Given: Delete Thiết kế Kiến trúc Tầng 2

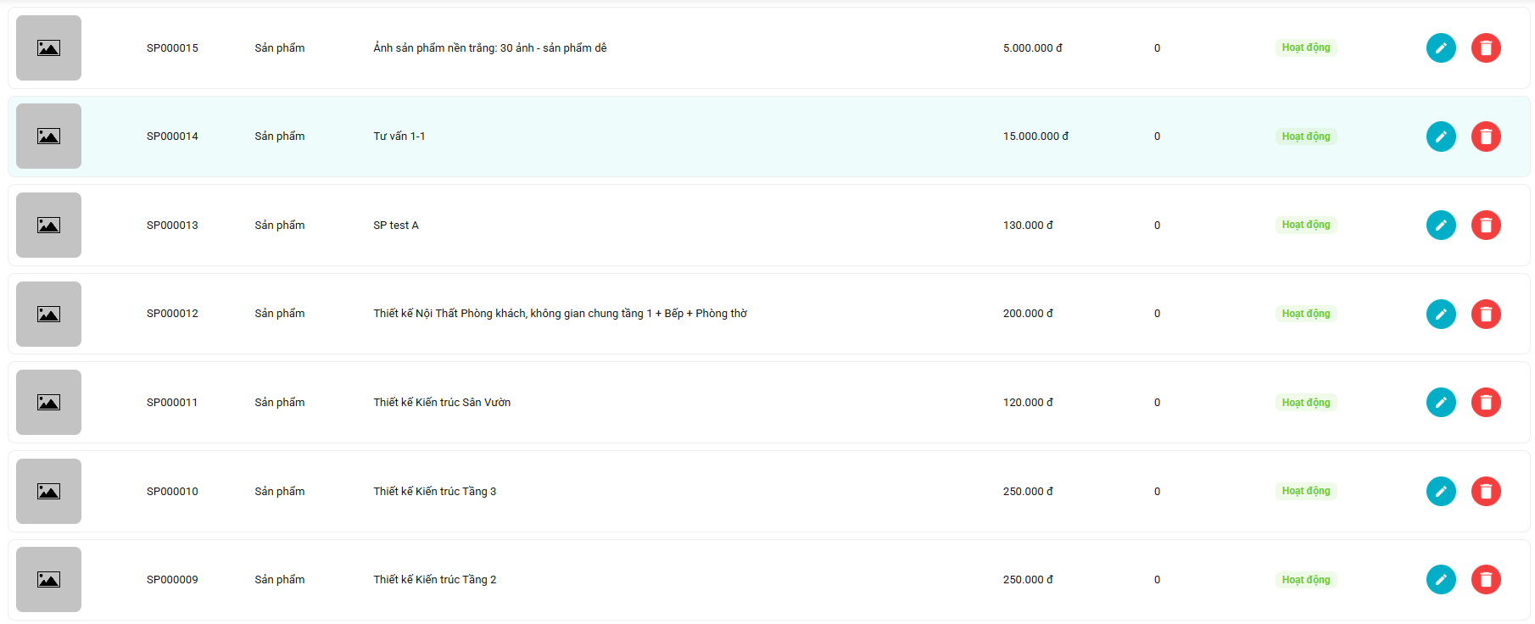Looking at the screenshot, I should [x=1486, y=580].
